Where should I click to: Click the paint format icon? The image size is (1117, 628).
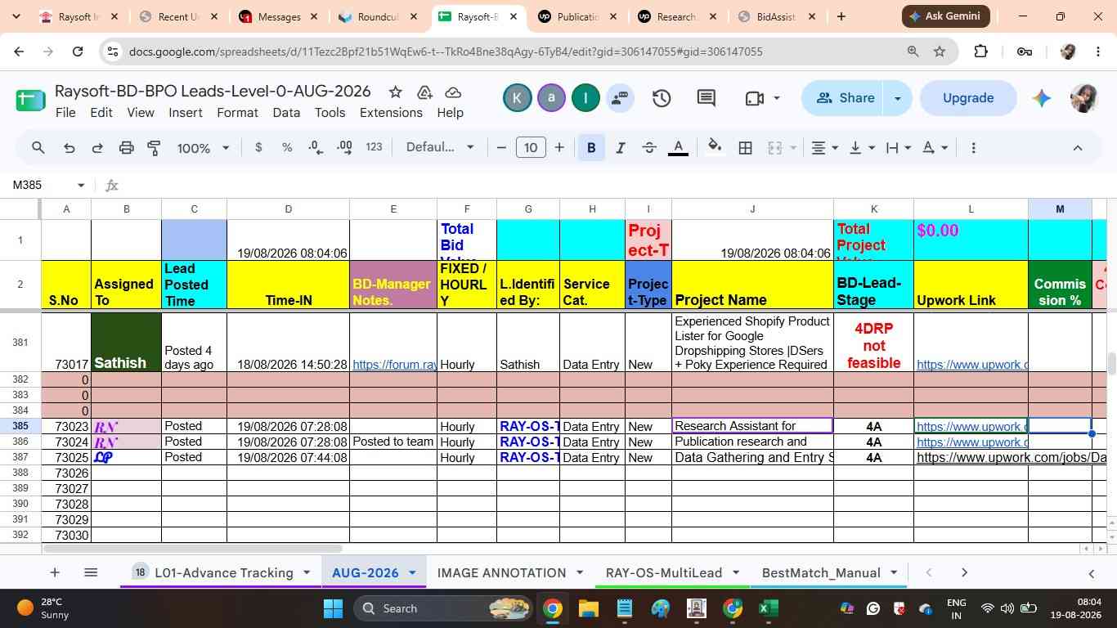[x=154, y=148]
